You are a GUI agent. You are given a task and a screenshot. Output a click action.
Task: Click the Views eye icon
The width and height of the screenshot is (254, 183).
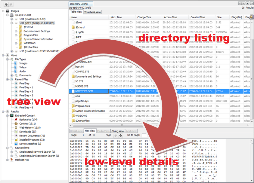8,55
